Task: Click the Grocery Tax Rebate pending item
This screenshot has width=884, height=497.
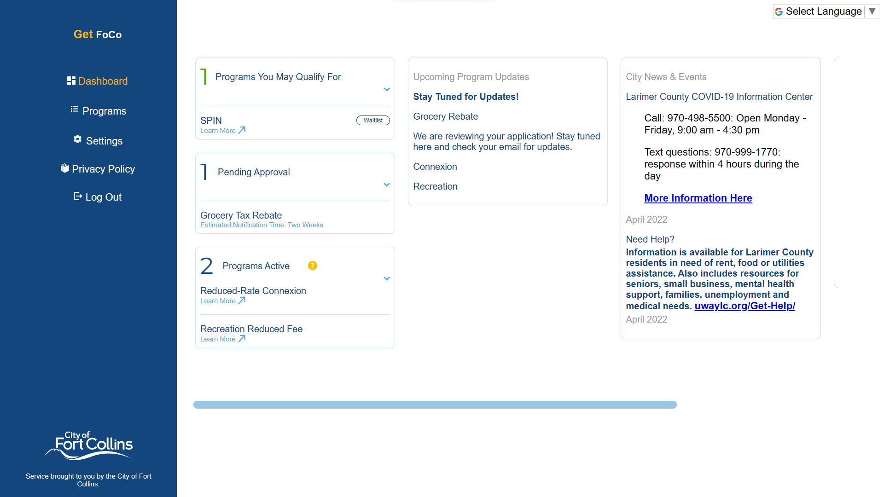Action: point(241,215)
